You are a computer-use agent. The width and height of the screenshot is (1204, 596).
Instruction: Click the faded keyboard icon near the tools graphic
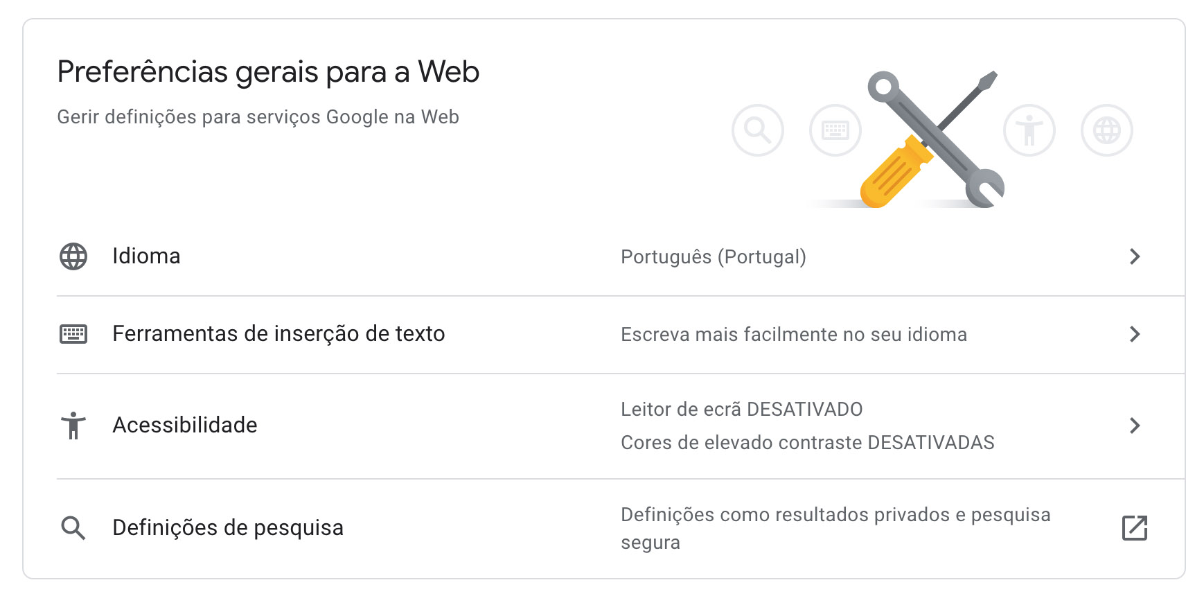tap(834, 130)
